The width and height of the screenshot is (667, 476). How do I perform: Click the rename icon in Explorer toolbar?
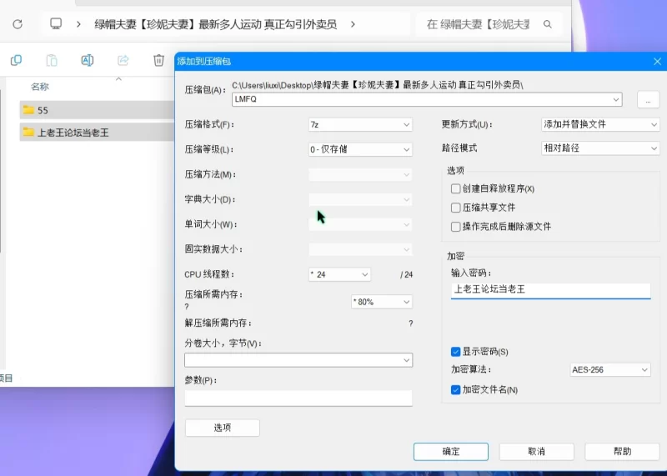88,60
